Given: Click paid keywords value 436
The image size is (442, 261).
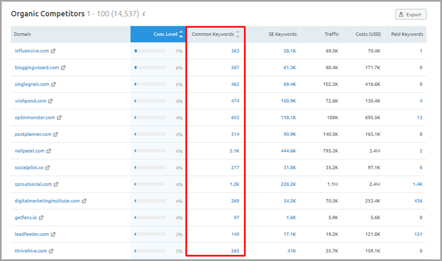Looking at the screenshot, I should pos(419,200).
